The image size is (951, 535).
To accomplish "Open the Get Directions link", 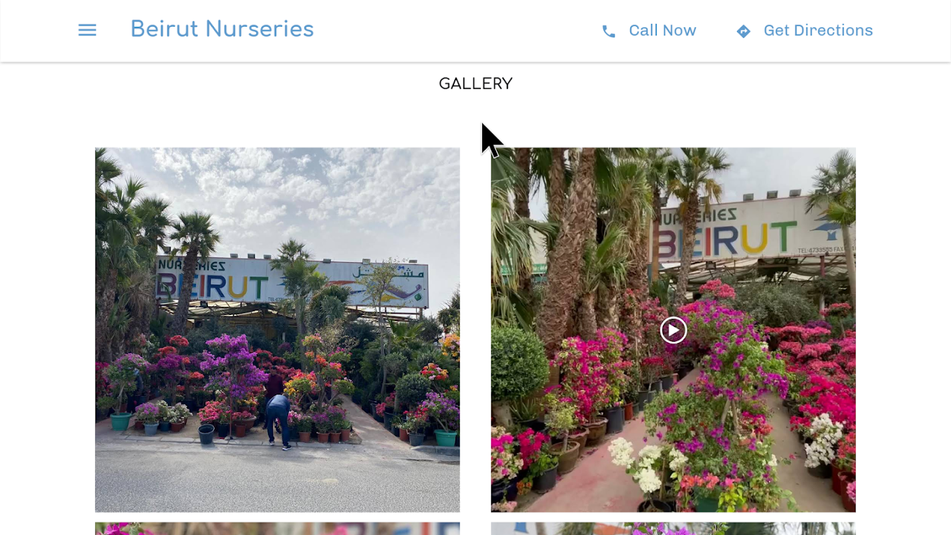I will pyautogui.click(x=805, y=31).
